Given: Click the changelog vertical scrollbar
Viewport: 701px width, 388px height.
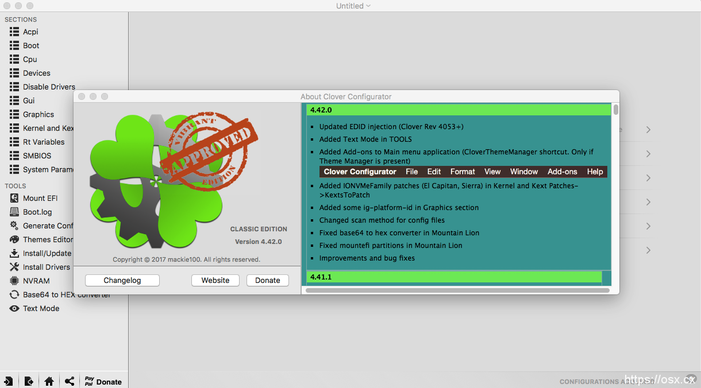Looking at the screenshot, I should pos(616,109).
